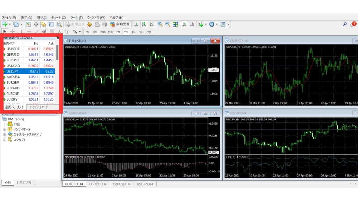Select the crosshair cursor tool
Viewport: 358px width, 201px height.
[x=13, y=32]
